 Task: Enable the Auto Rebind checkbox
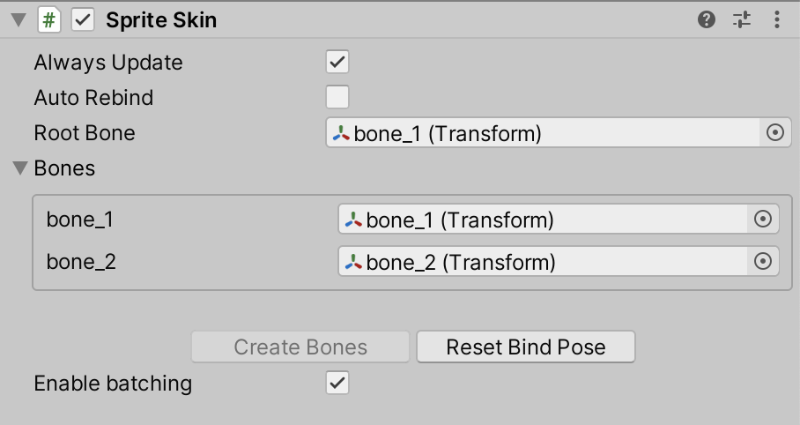coord(337,97)
